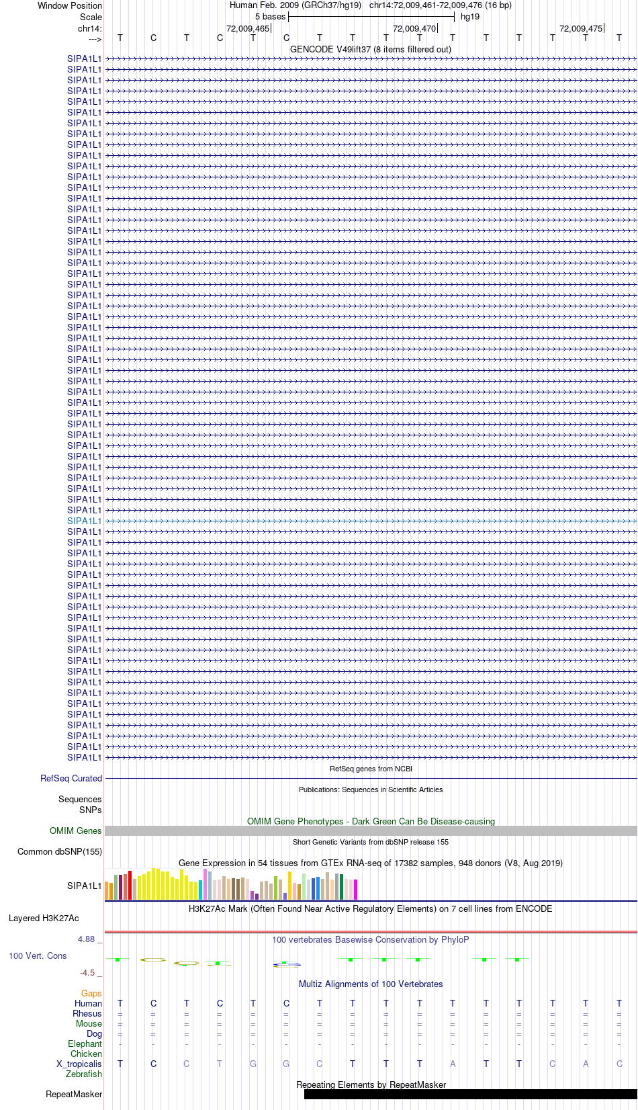This screenshot has height=1110, width=638.
Task: Open the GENCODE V49lift37 track title
Action: [371, 49]
